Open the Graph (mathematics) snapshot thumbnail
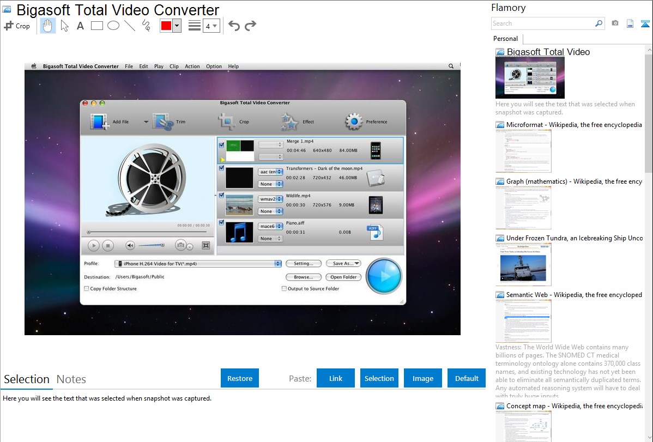The height and width of the screenshot is (442, 653). point(523,208)
